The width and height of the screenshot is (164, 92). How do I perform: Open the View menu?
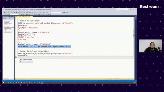9,11
